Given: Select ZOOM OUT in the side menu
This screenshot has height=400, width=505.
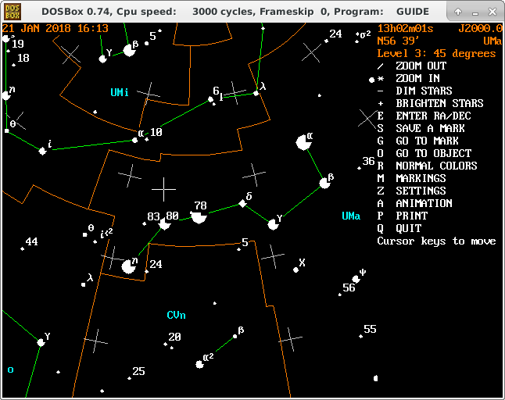Looking at the screenshot, I should [x=421, y=66].
